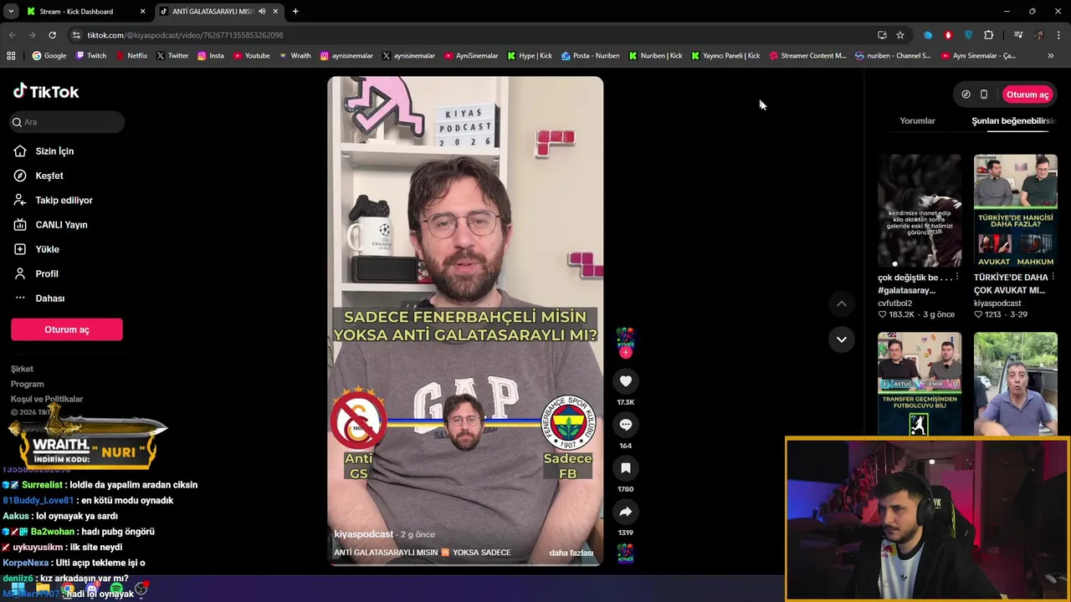Open the AVUKAT MAHKUM video thumbnail

coord(1015,211)
